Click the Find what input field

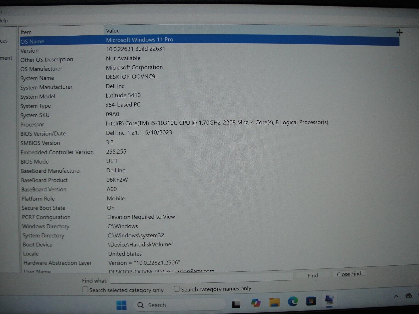click(x=201, y=279)
